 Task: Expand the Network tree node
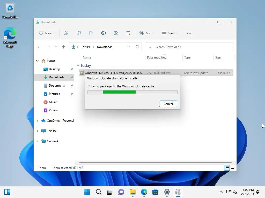[x=37, y=141]
